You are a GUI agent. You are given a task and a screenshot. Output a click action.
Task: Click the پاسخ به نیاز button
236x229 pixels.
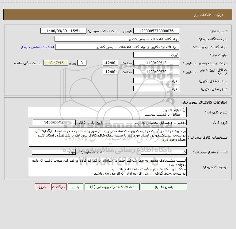tap(164, 187)
